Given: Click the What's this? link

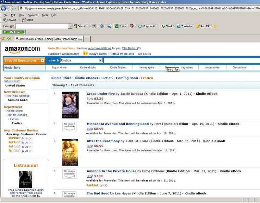Looking at the screenshot, I should pos(12,81).
